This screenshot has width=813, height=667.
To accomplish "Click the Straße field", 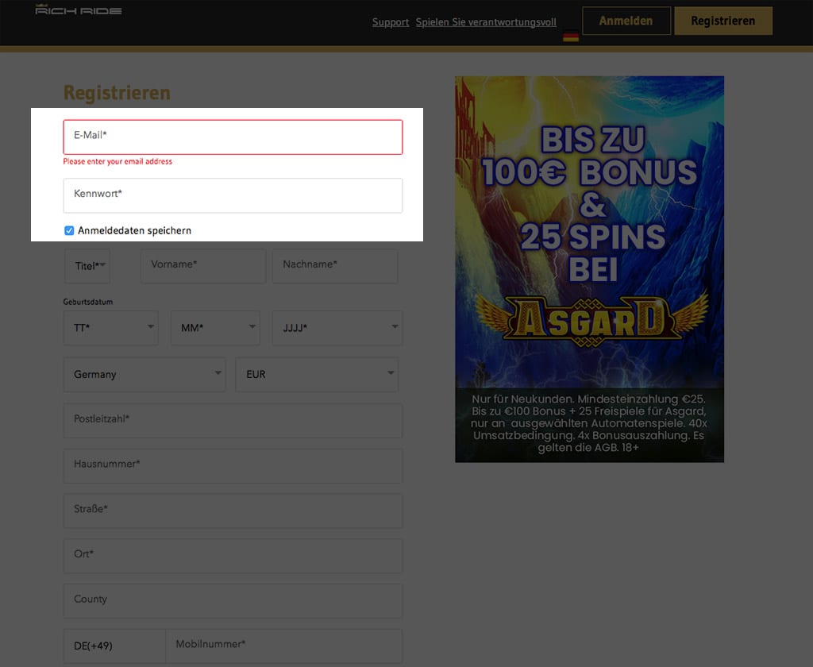I will tap(233, 511).
